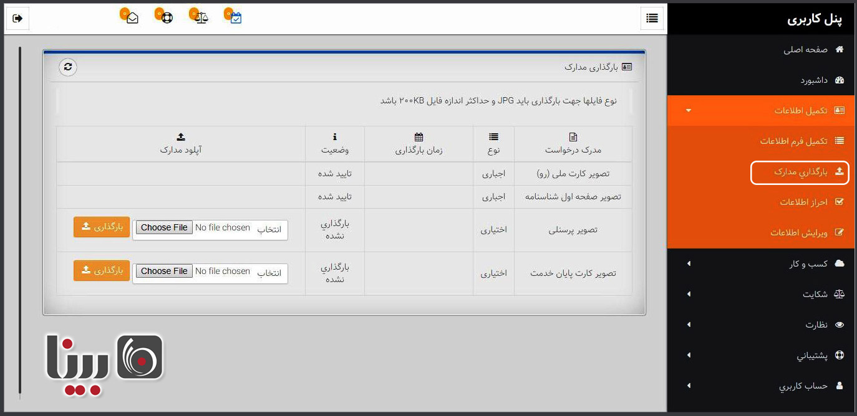Click the بارگذاری button for تصویر پرسنلی

pyautogui.click(x=101, y=227)
